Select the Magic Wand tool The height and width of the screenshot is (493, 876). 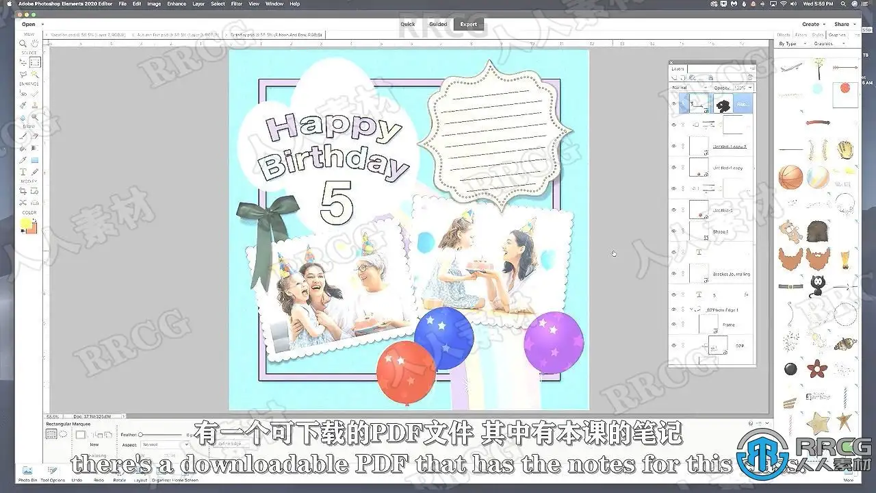tap(35, 74)
